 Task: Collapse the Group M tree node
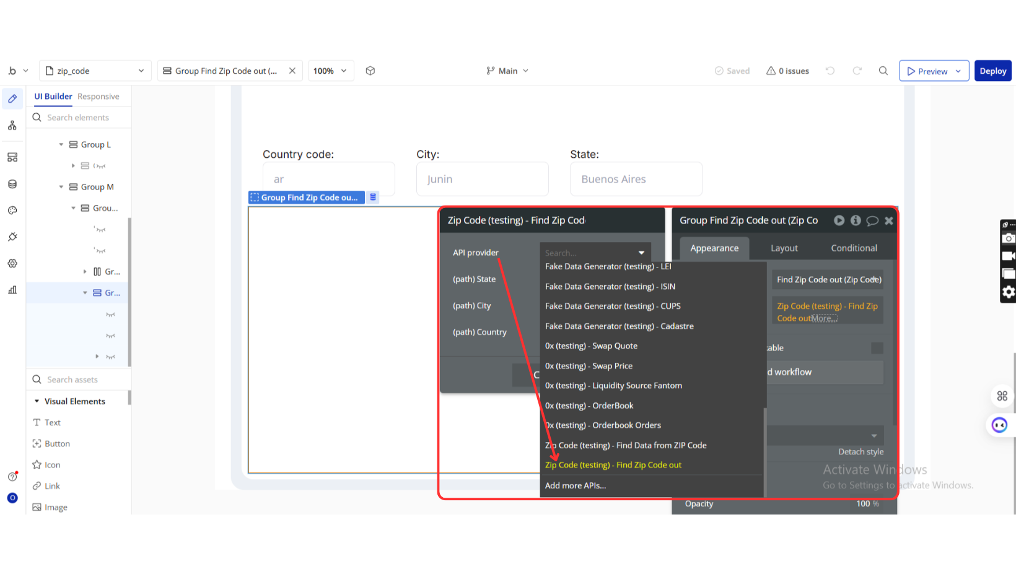pos(61,187)
